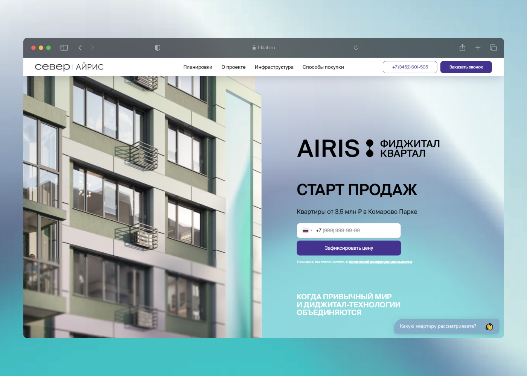This screenshot has height=376, width=527.
Task: Click the Север Айрис logo
Action: [69, 67]
